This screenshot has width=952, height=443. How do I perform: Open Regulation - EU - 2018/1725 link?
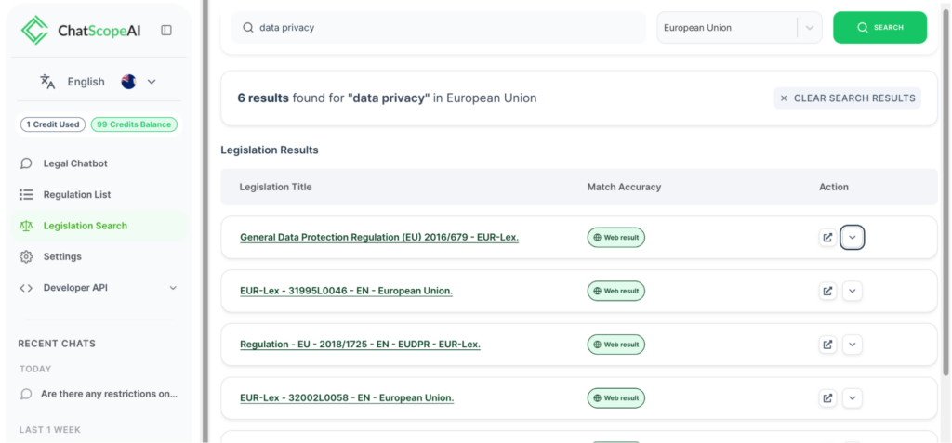(x=360, y=344)
